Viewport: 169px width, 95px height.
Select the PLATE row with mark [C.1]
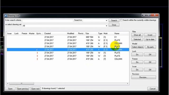[68, 40]
